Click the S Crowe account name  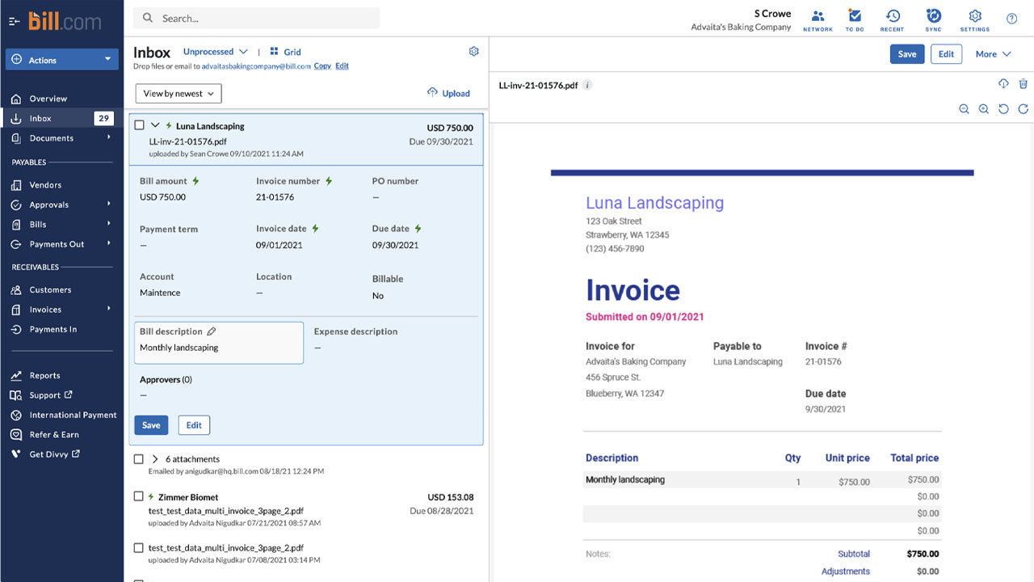click(772, 13)
